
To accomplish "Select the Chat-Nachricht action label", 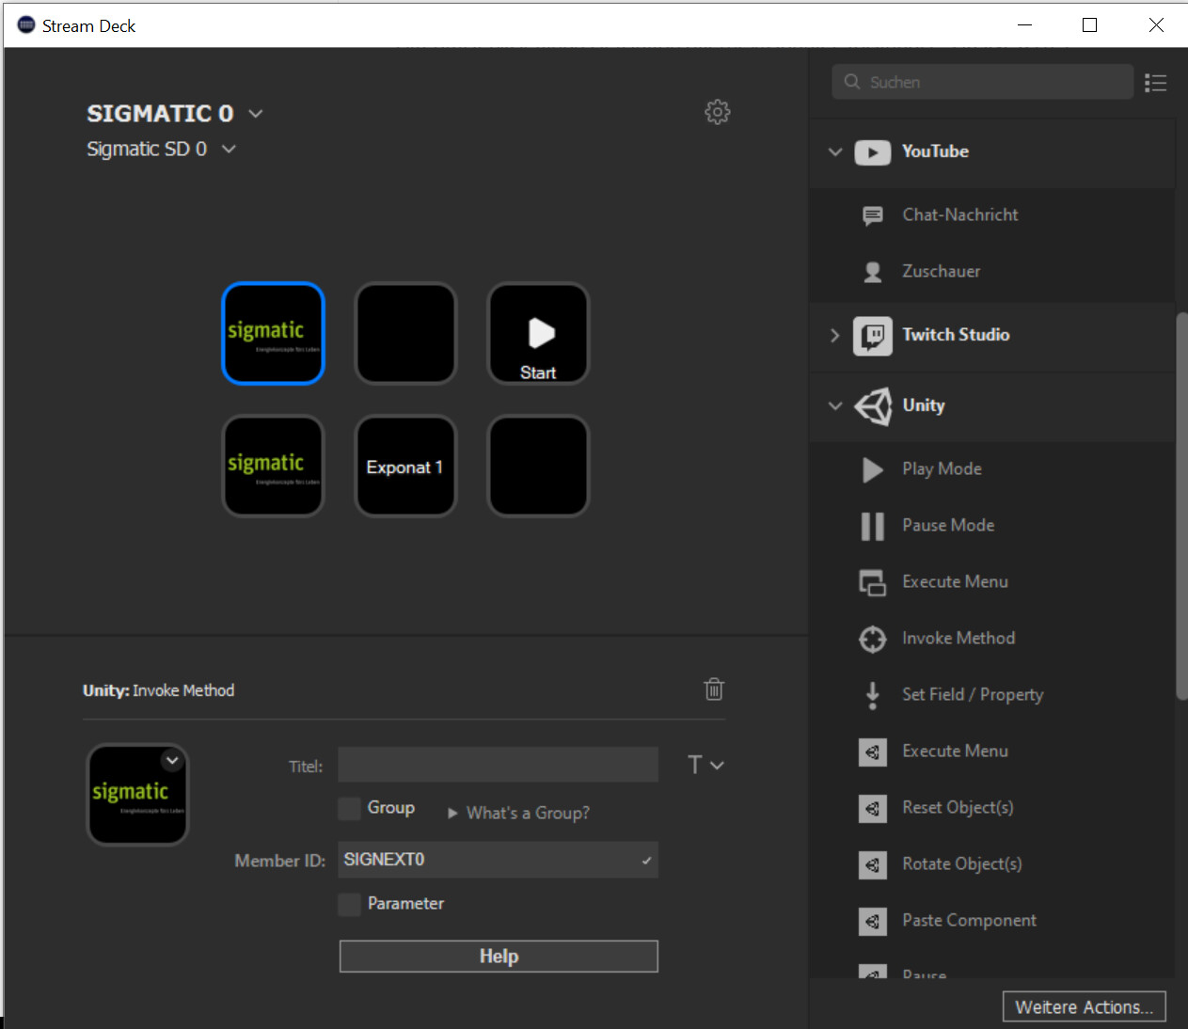I will tap(960, 214).
